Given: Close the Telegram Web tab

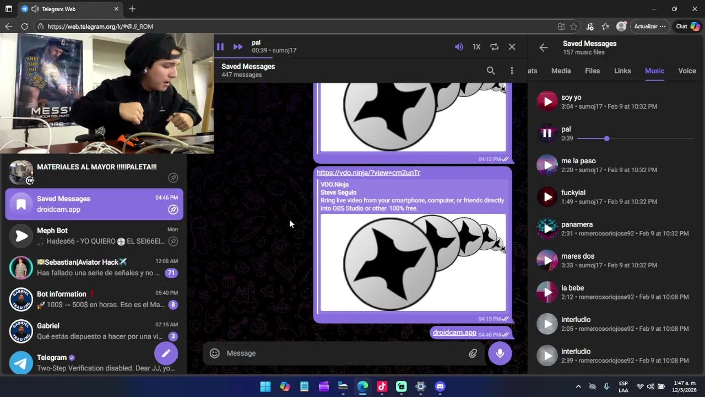Looking at the screenshot, I should pyautogui.click(x=116, y=9).
